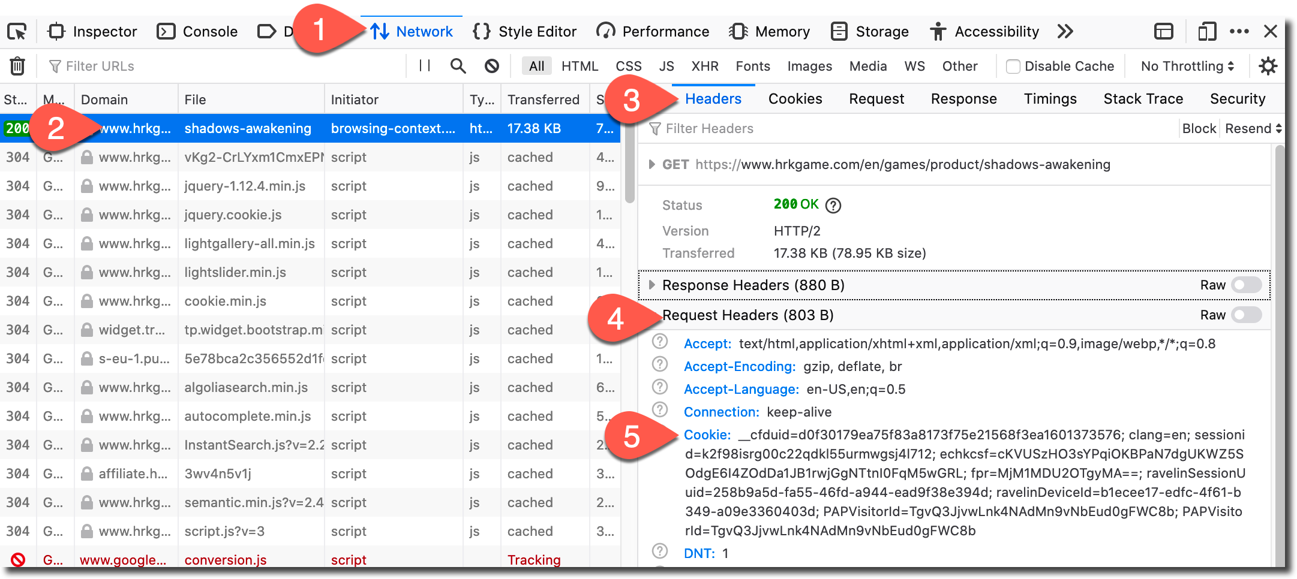
Task: Click the Filter URLs input field
Action: click(x=228, y=66)
